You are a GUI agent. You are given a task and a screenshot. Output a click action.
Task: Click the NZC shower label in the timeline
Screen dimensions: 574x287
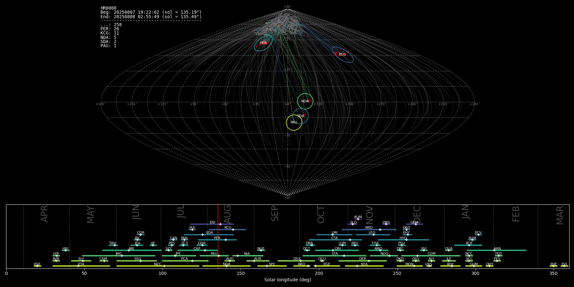[158, 264]
